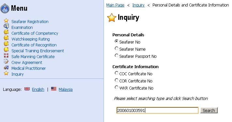The width and height of the screenshot is (232, 122).
Task: Click the star icon beside Seafarer Registration
Action: (6, 20)
